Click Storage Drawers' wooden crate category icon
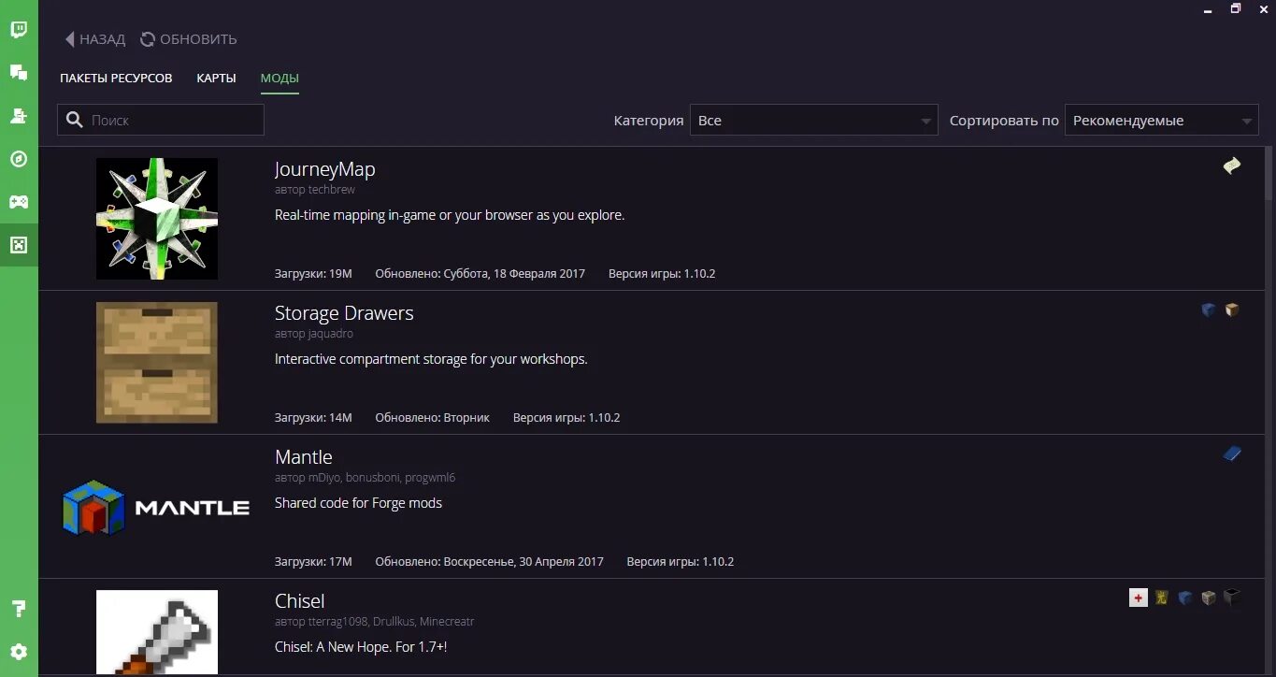1276x677 pixels. [1232, 310]
